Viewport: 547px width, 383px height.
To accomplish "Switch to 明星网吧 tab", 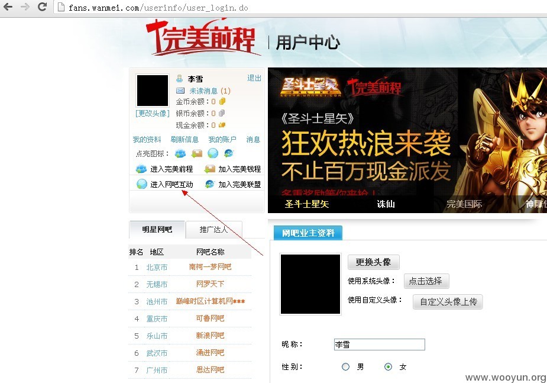I will click(x=157, y=229).
